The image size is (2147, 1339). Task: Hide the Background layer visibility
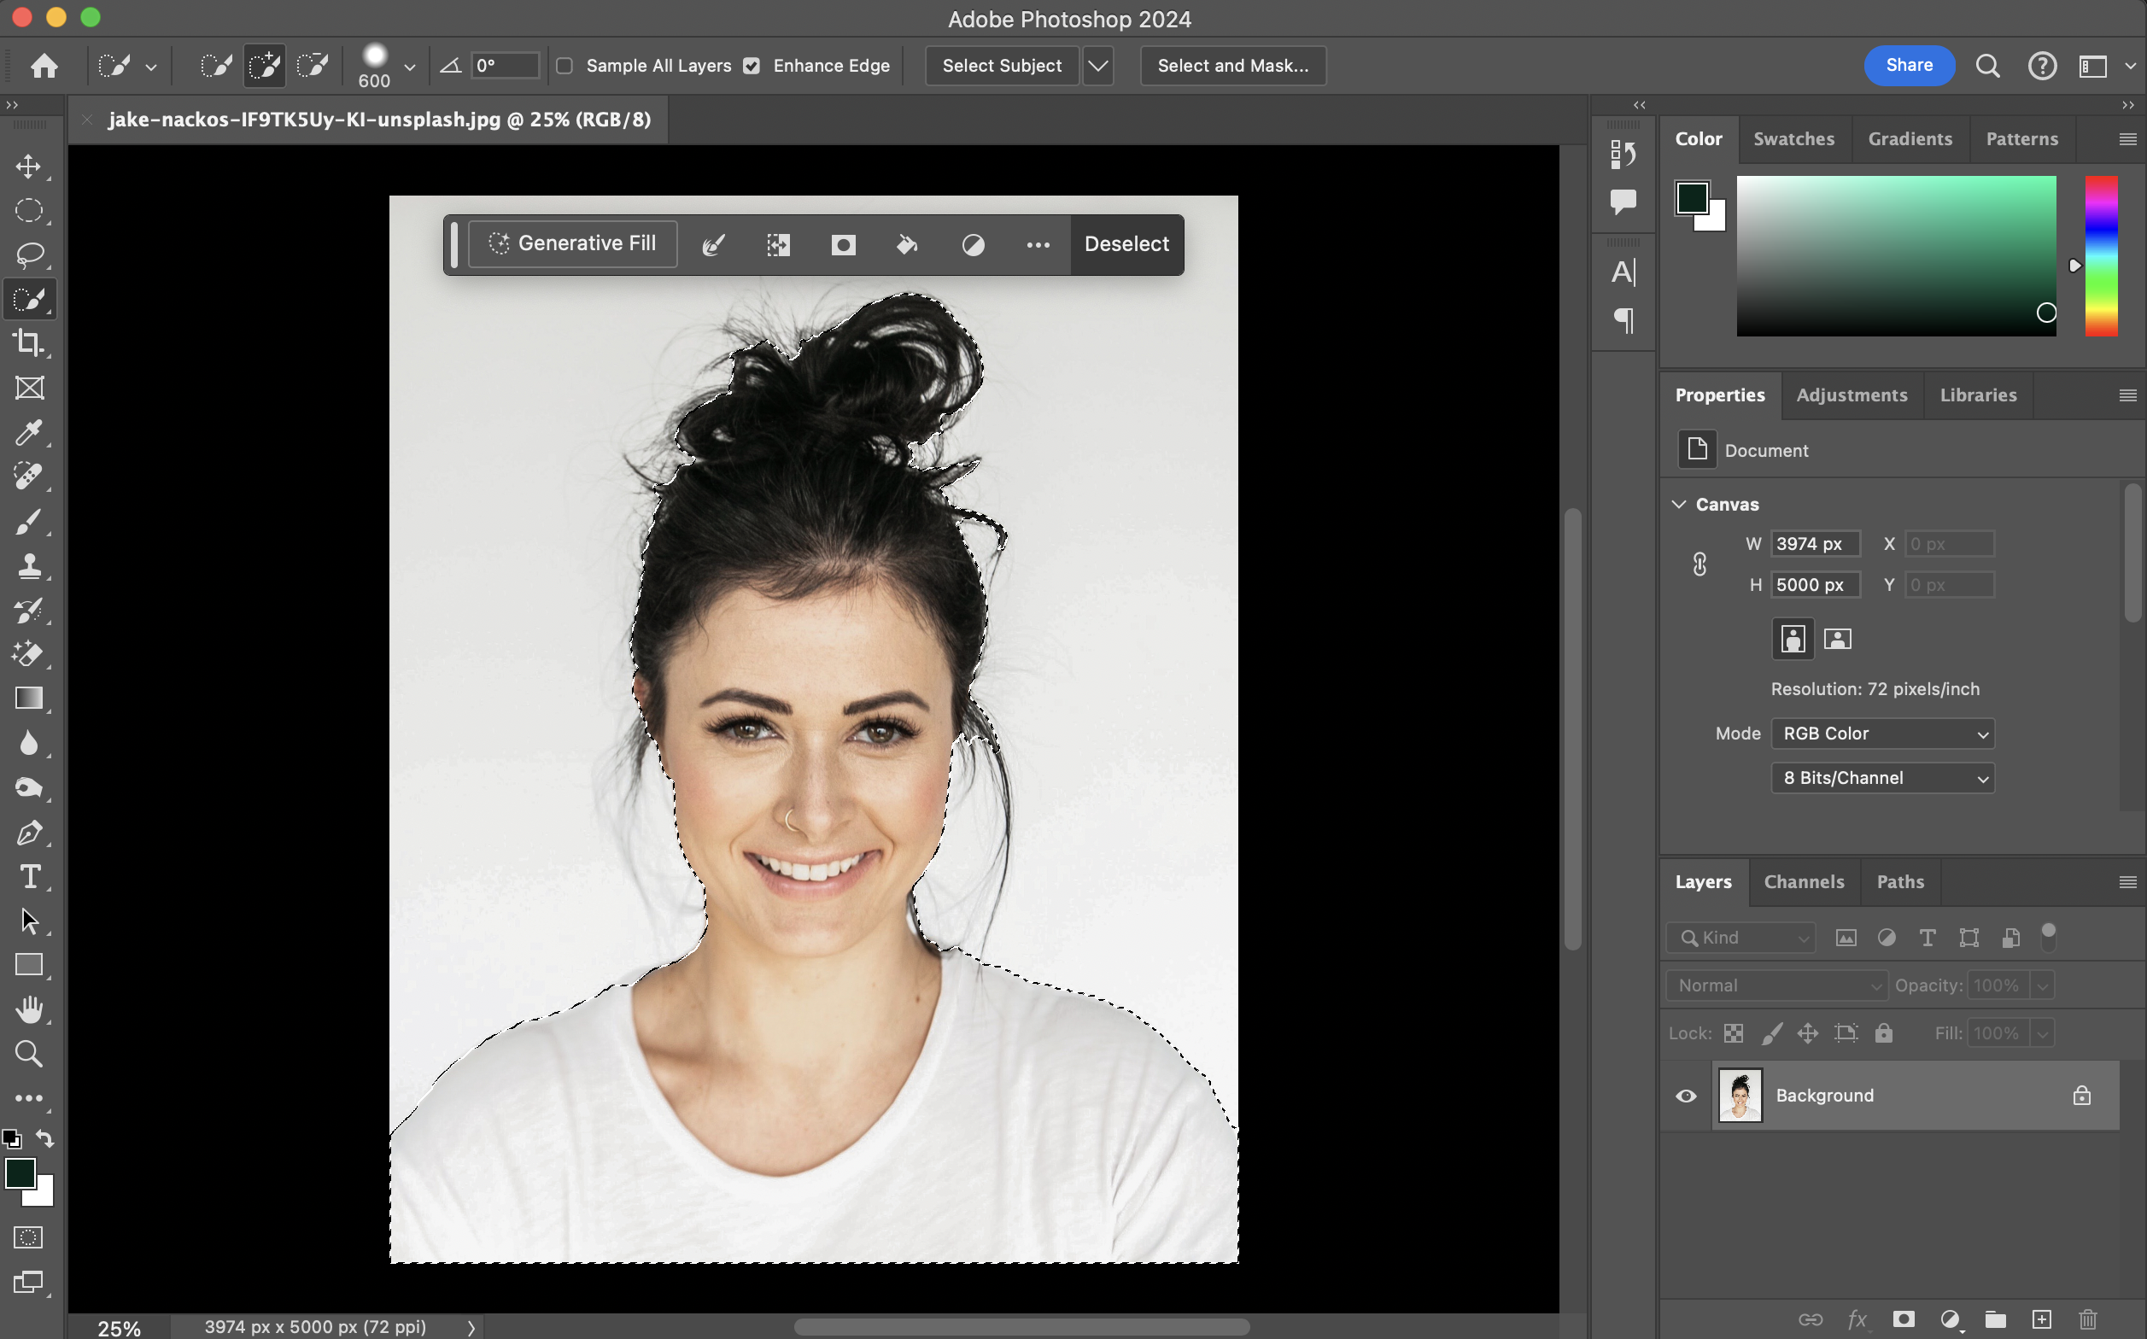pyautogui.click(x=1686, y=1096)
